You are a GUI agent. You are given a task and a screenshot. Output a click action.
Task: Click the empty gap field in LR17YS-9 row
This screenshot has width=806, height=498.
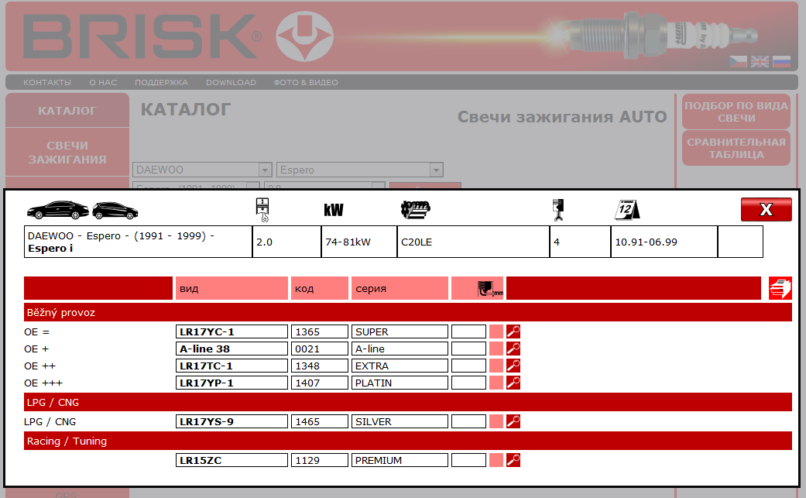[x=468, y=421]
